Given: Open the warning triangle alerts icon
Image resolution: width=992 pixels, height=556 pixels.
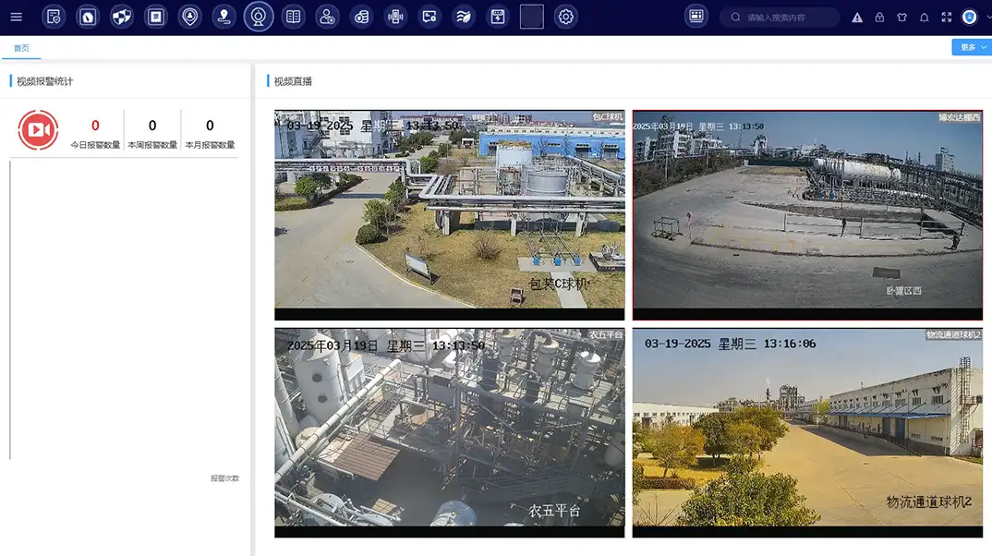Looking at the screenshot, I should [x=857, y=18].
